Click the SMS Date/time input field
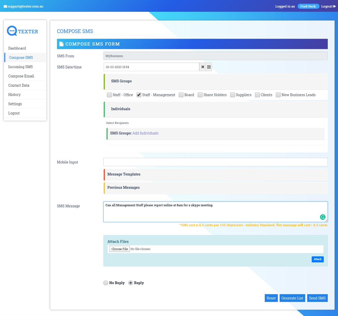The width and height of the screenshot is (338, 316). 151,67
